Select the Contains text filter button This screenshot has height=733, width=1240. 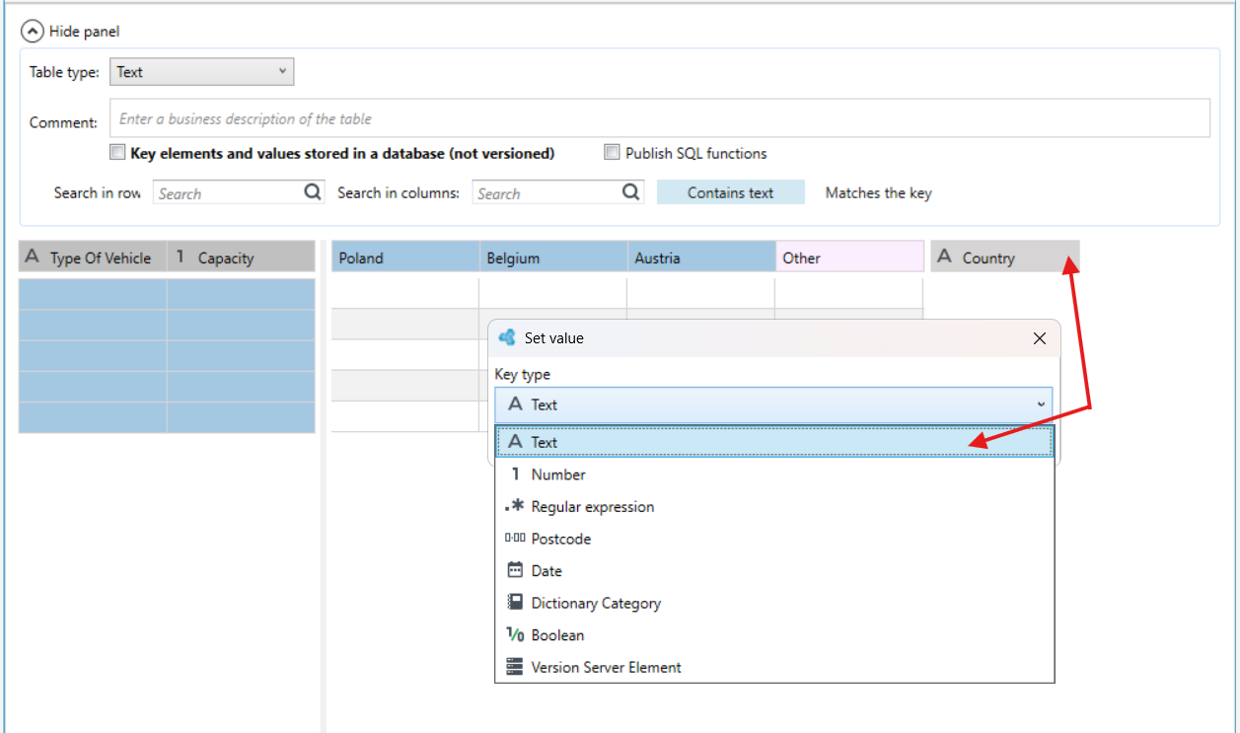[x=731, y=193]
